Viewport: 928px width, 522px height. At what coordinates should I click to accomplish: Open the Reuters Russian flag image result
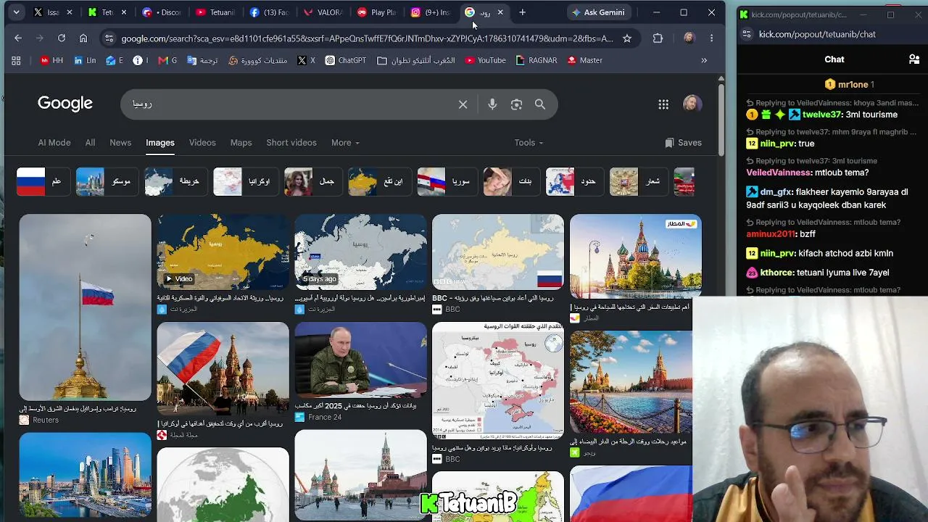(x=85, y=307)
